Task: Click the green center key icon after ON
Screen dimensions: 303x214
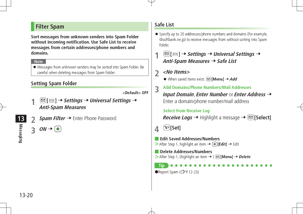Action: pyautogui.click(x=58, y=129)
